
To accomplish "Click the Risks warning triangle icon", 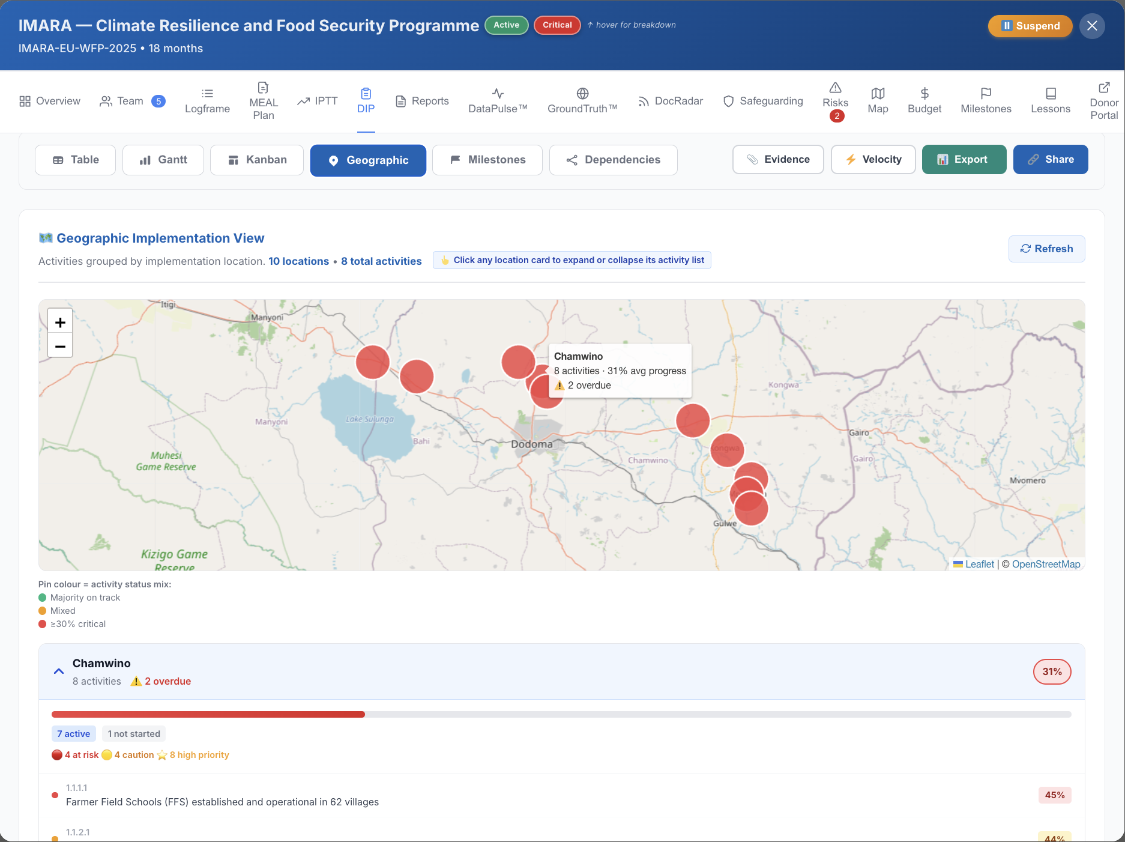I will tap(835, 88).
